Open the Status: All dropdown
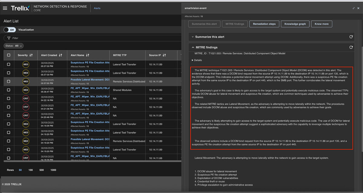Image resolution: width=363 pixels, height=193 pixels. coord(14,46)
